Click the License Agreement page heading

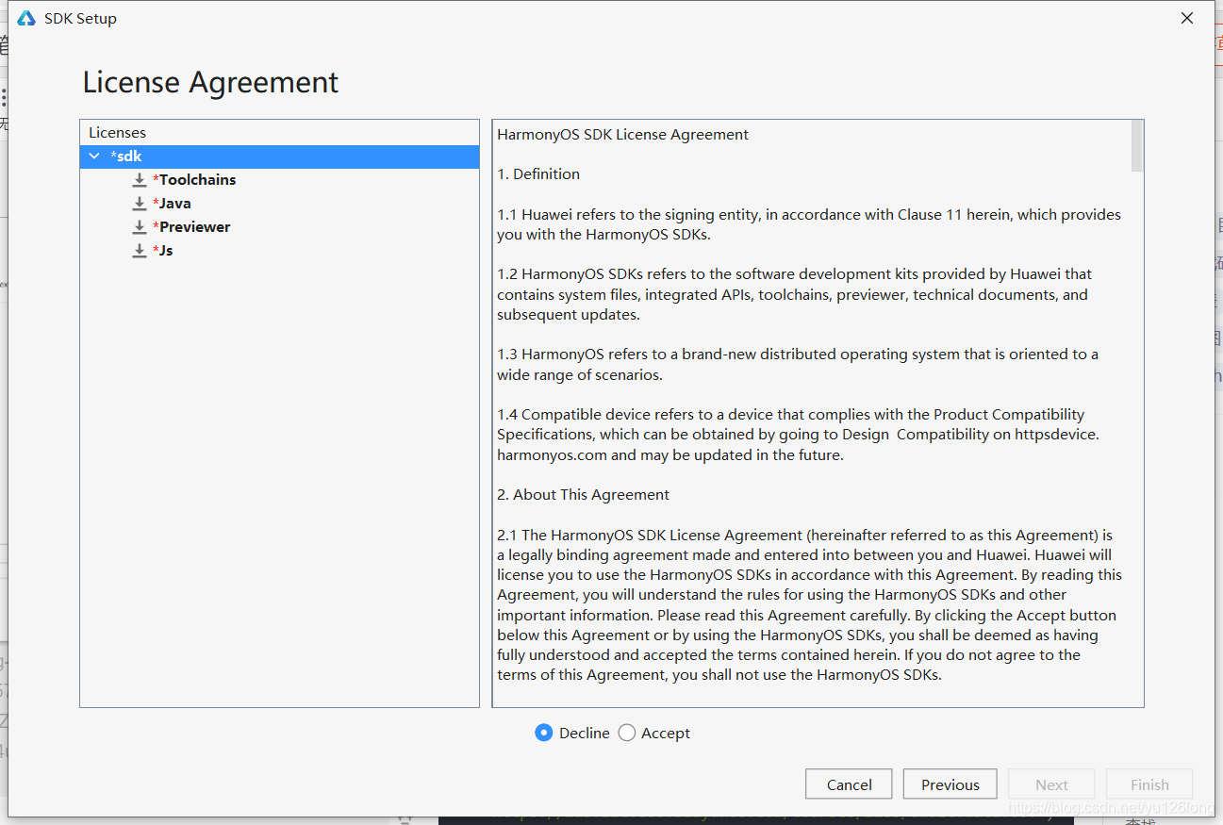pos(210,82)
